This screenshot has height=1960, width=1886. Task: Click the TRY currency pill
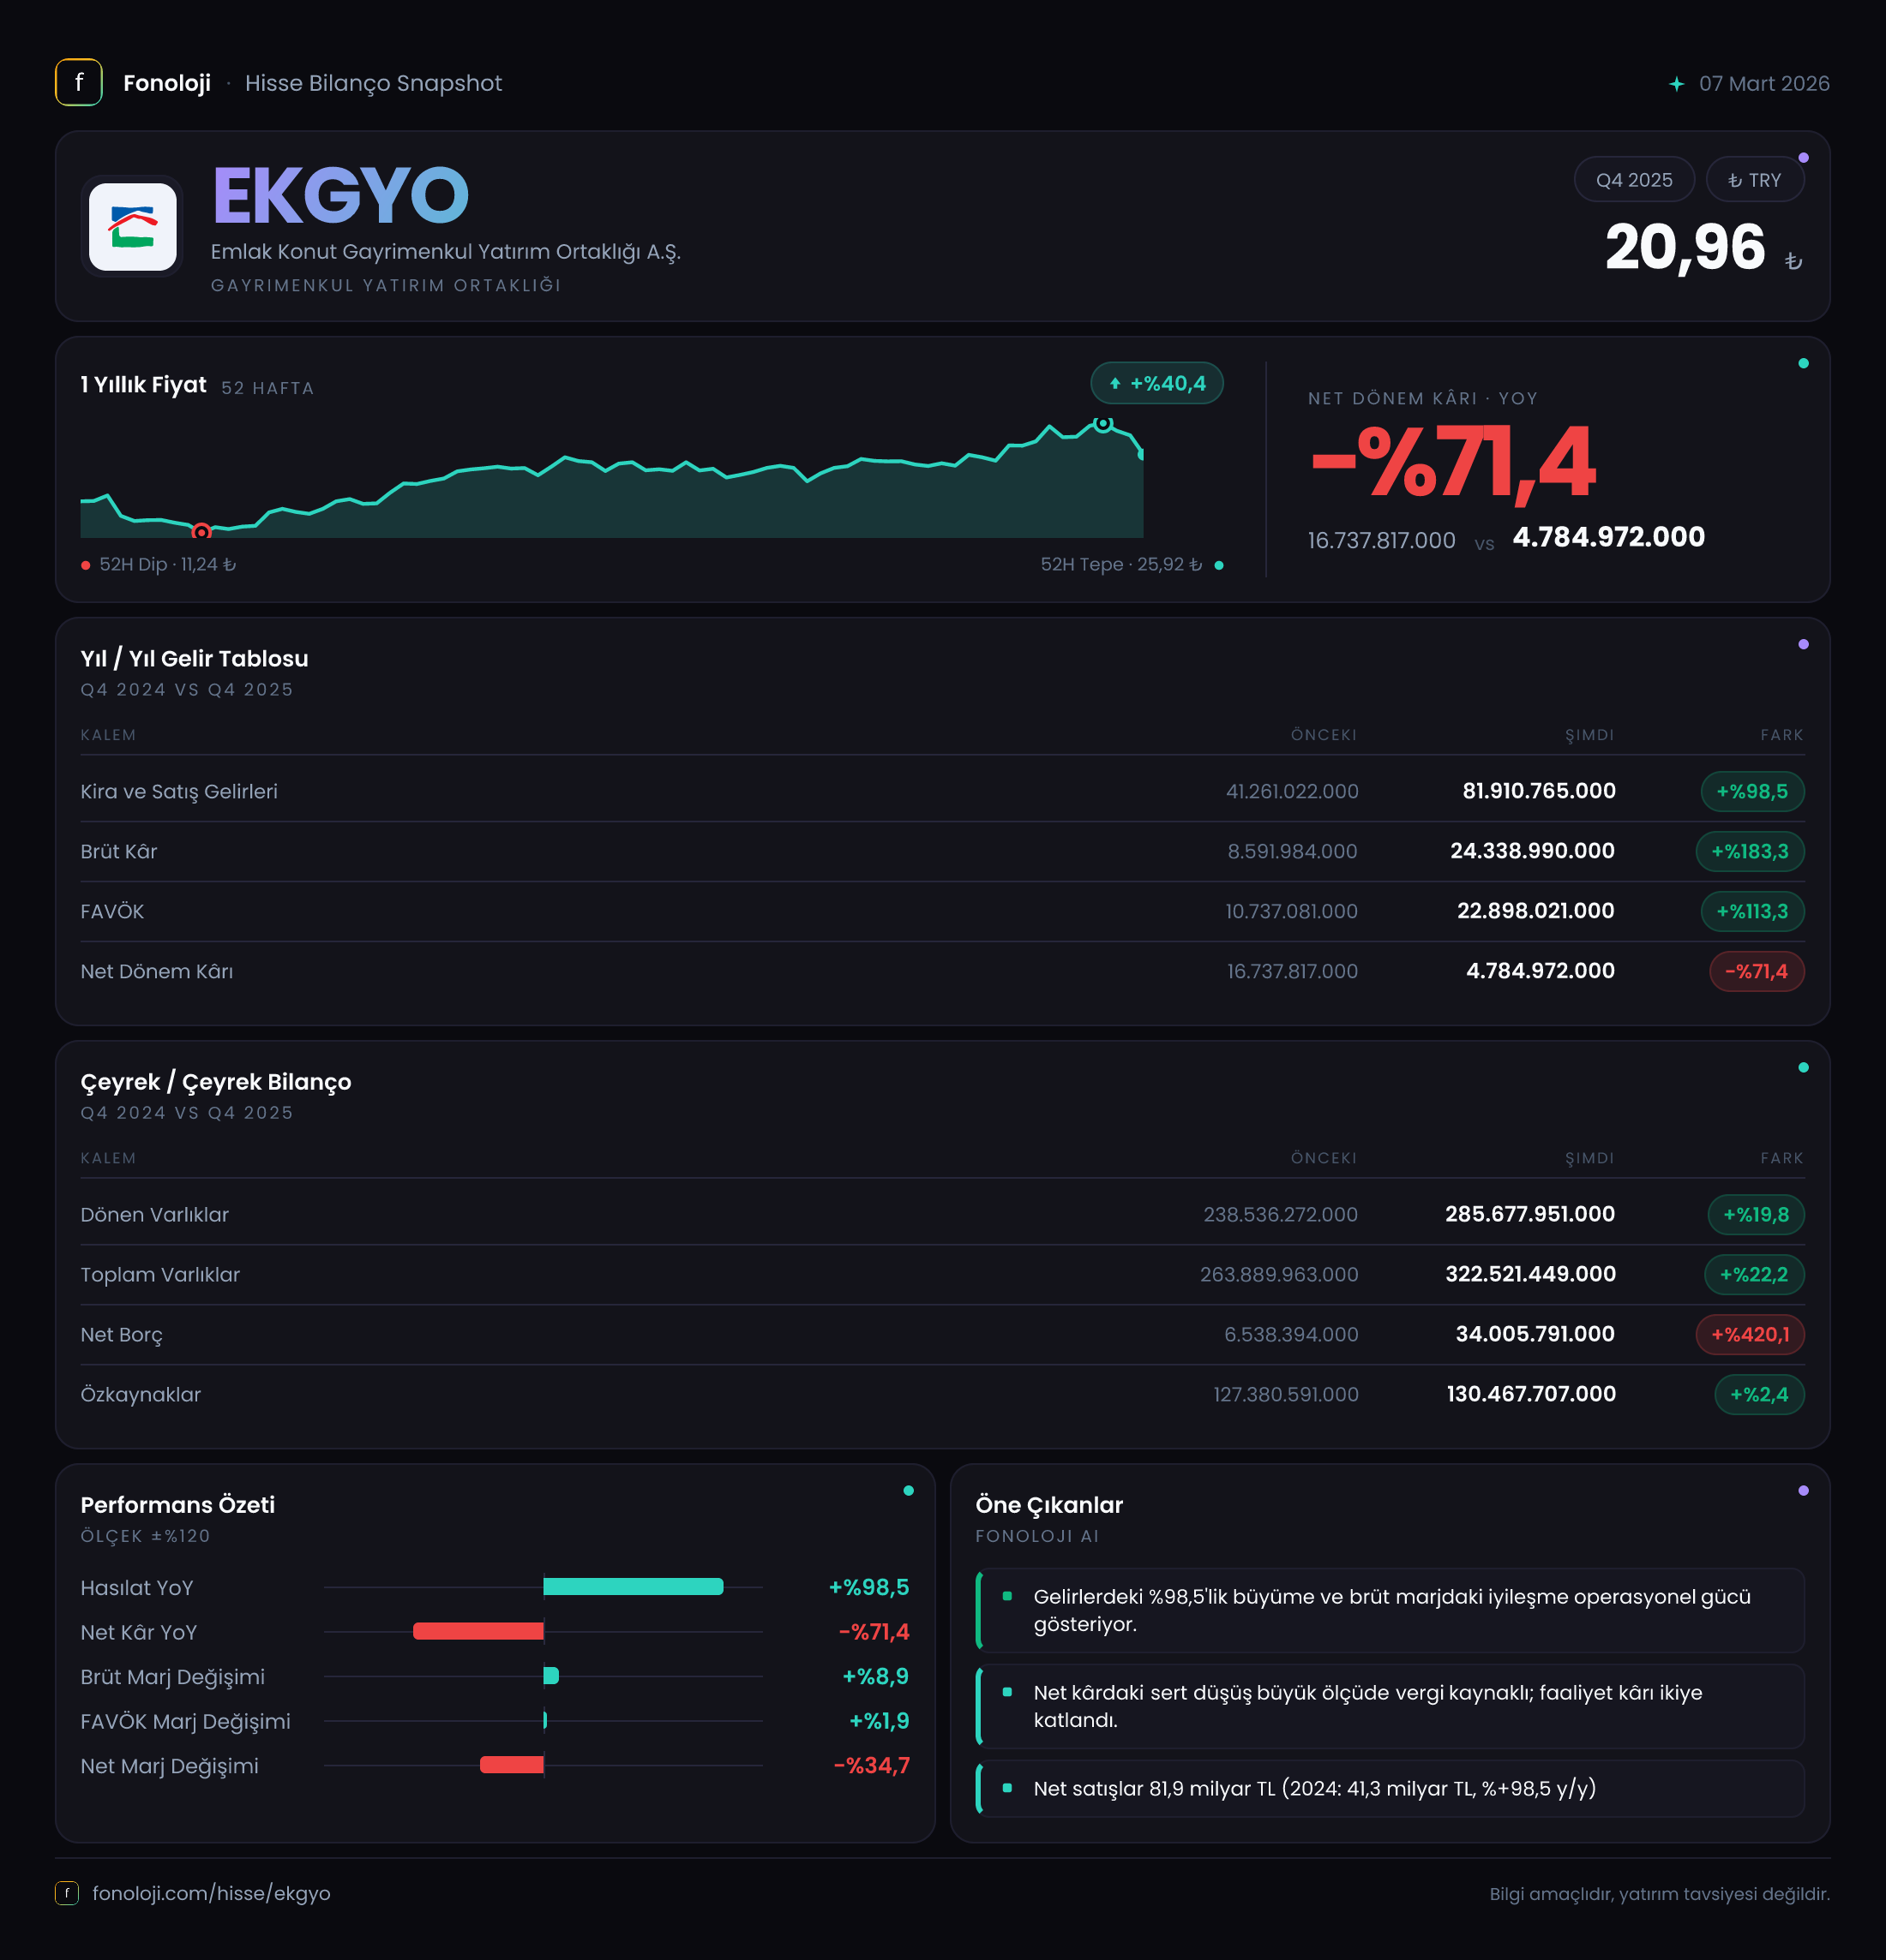(1755, 180)
